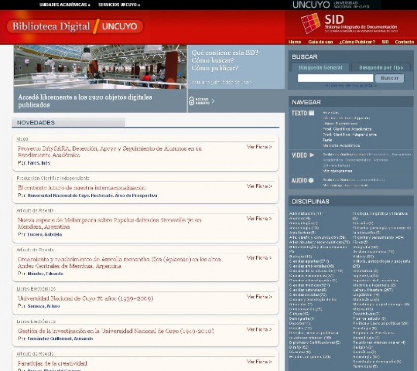Click the Acceso Abierto padlock icon

[191, 101]
